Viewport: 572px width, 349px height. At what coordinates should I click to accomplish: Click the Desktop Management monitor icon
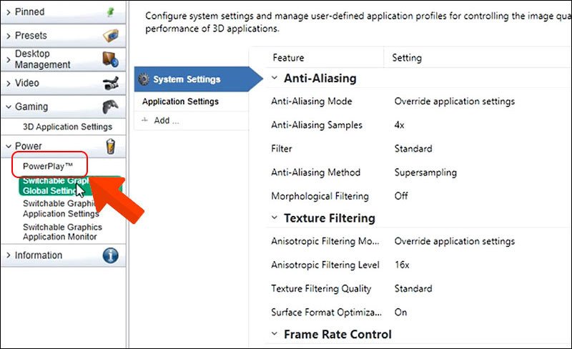110,59
